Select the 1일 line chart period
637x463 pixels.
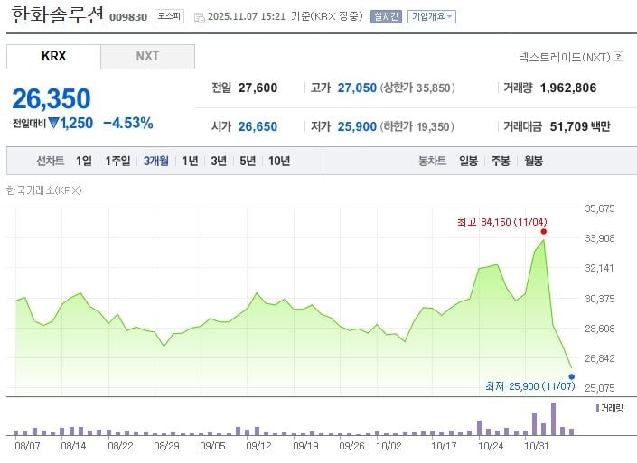[84, 161]
